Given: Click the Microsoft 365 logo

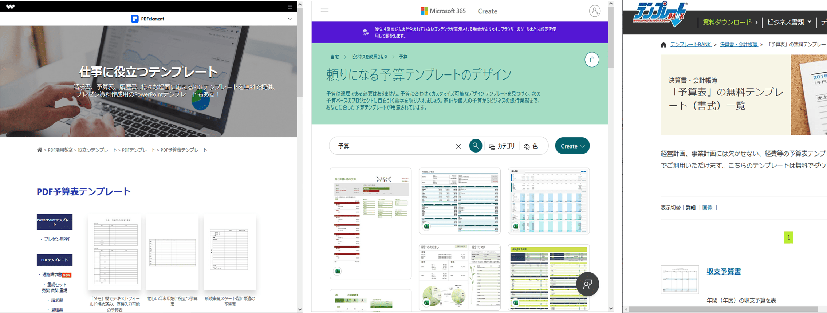Looking at the screenshot, I should coord(443,11).
